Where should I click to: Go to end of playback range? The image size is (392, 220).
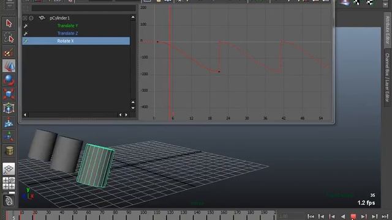coord(385,216)
